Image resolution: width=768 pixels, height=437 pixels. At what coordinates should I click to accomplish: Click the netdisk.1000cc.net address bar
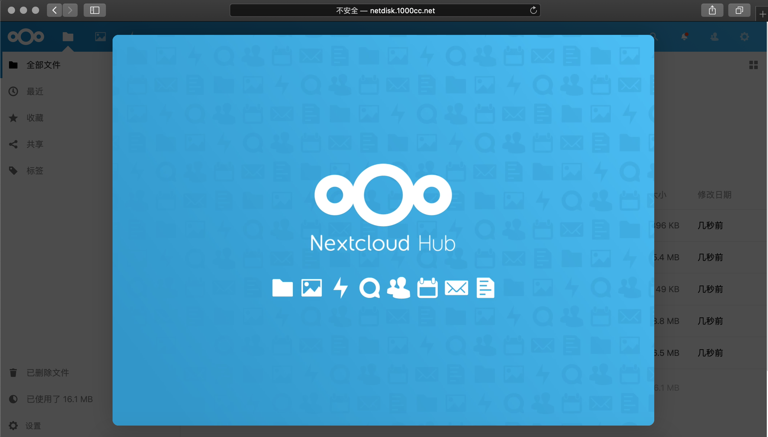click(385, 10)
